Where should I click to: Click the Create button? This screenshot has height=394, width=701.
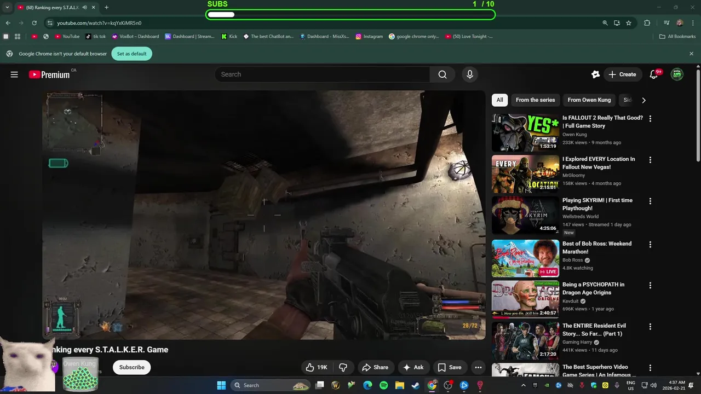(x=623, y=74)
